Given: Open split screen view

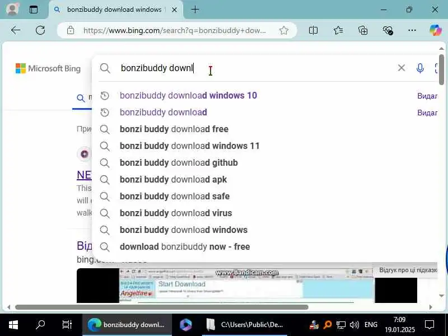Looking at the screenshot, I should coord(313,30).
